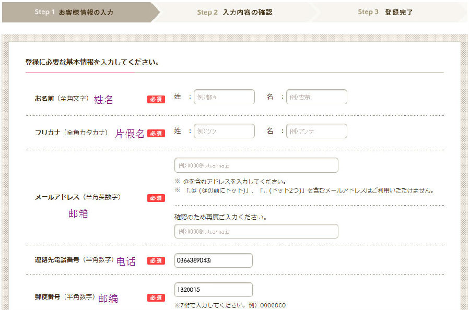Click the 必須 badge beside フリガナ
Image resolution: width=470 pixels, height=310 pixels.
click(x=156, y=133)
